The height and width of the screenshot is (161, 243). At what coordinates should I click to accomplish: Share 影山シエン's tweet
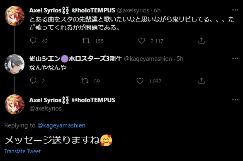point(202,81)
